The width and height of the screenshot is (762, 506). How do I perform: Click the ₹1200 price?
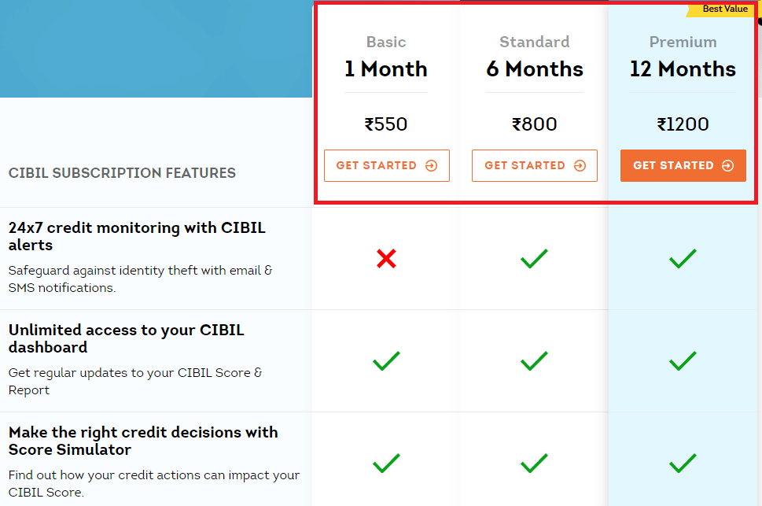(x=683, y=124)
